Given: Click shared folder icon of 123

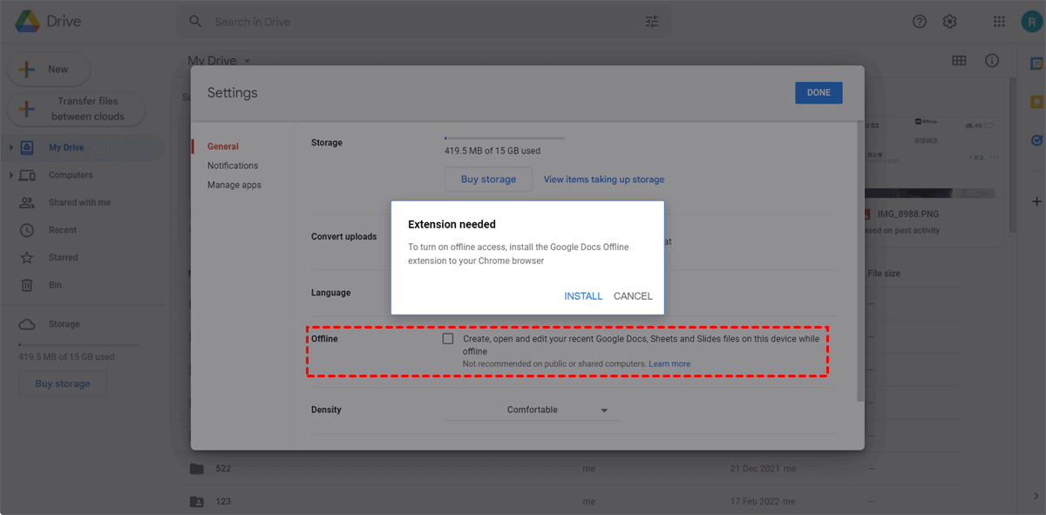Looking at the screenshot, I should point(197,502).
